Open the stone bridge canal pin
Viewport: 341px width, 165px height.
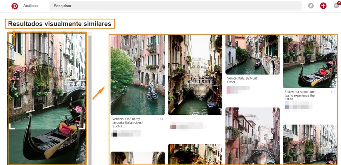tap(195, 74)
